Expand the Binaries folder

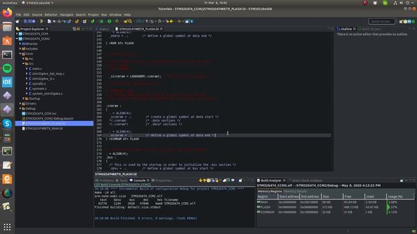click(20, 44)
